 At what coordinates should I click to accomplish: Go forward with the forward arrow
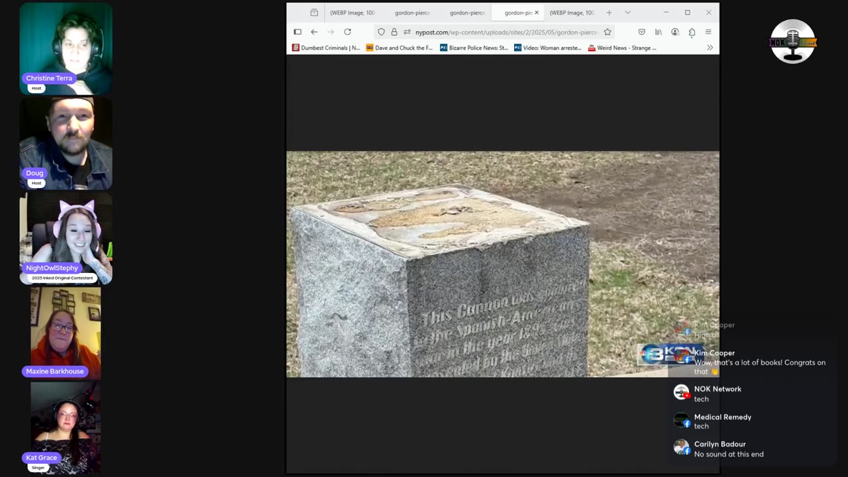pos(331,32)
